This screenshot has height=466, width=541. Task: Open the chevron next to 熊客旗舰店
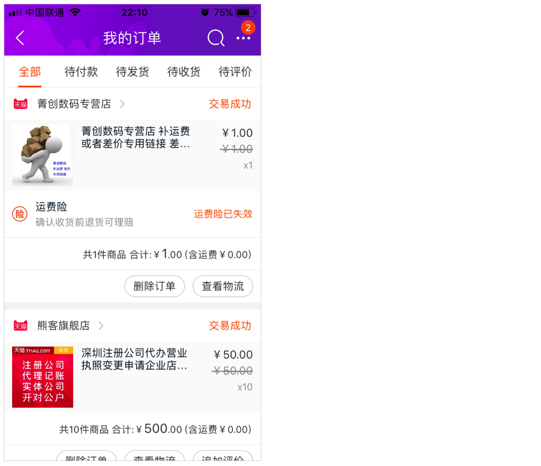pos(101,326)
